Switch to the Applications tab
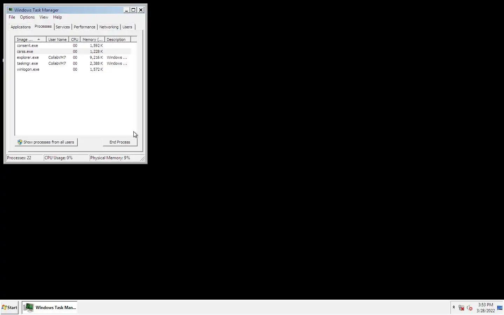This screenshot has width=504, height=315. pyautogui.click(x=21, y=27)
